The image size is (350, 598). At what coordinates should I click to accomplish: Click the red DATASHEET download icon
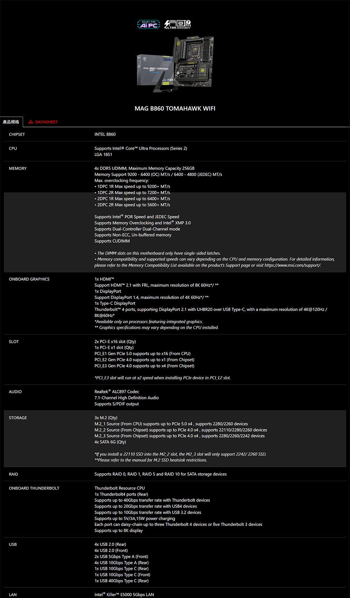pyautogui.click(x=31, y=122)
